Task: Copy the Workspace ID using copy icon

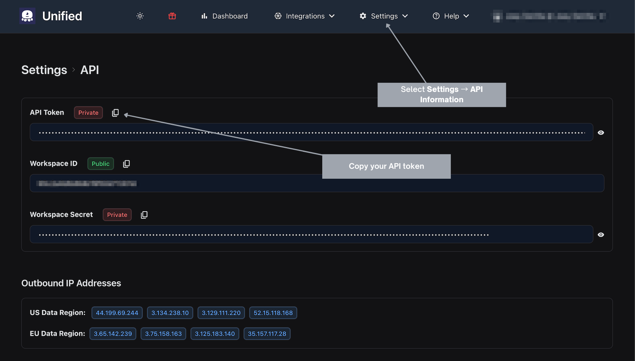Action: click(x=126, y=164)
